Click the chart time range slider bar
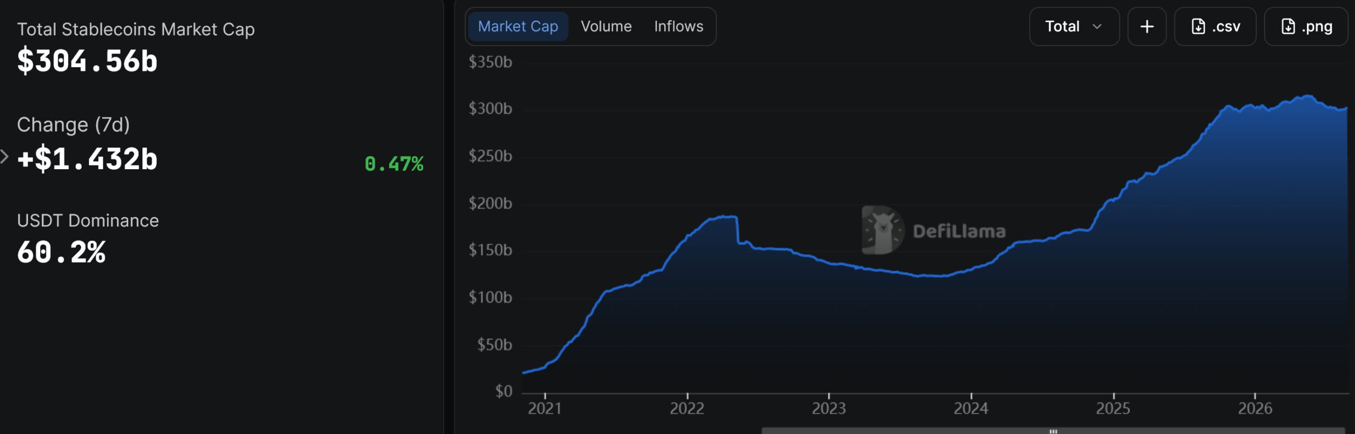 tap(1053, 431)
